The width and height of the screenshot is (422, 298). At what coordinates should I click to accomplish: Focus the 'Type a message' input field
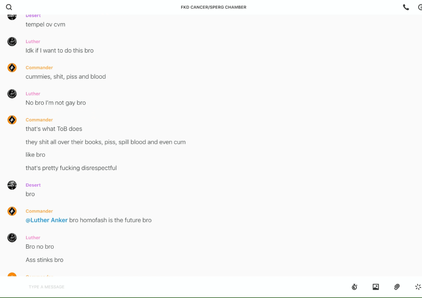click(186, 287)
